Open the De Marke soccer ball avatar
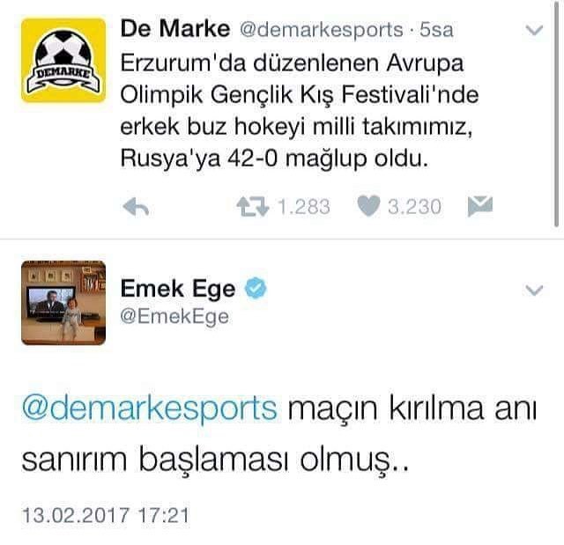The image size is (564, 545). [x=63, y=61]
